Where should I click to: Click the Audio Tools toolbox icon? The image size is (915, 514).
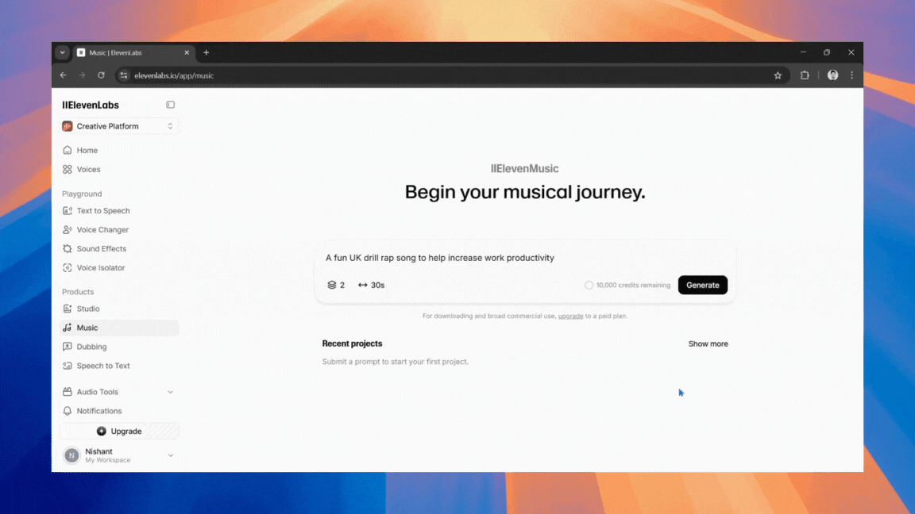[67, 392]
